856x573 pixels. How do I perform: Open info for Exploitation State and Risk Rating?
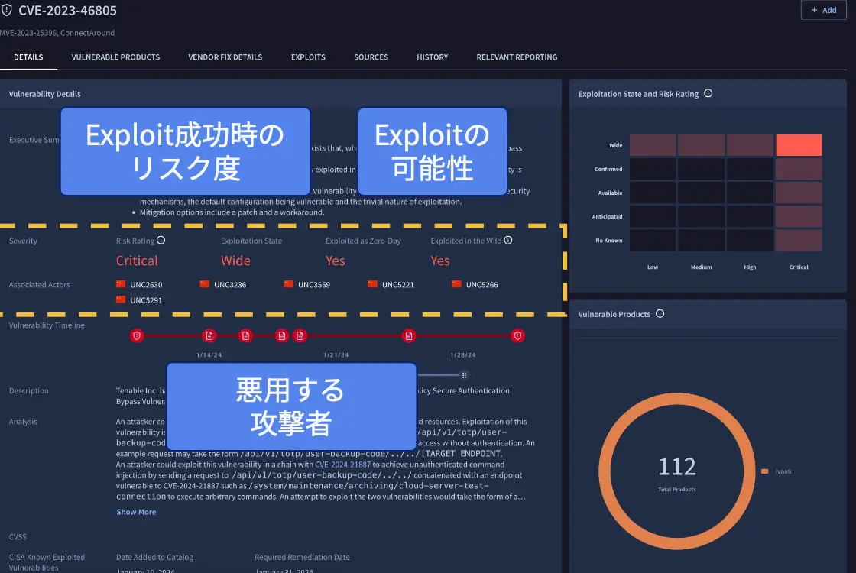(x=708, y=94)
